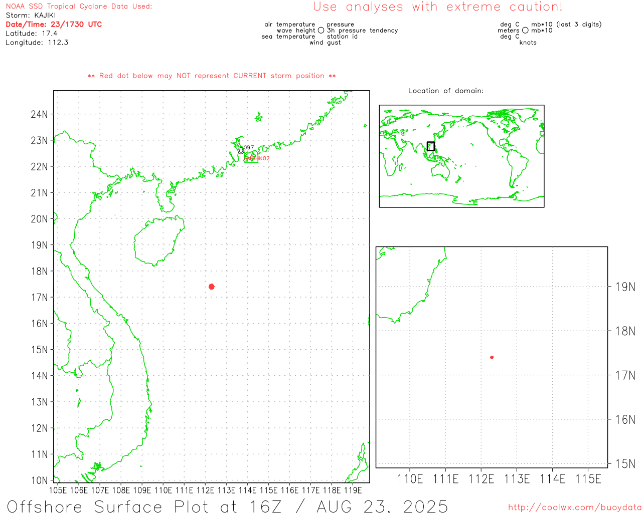Screen dimensions: 642x513
Task: Click the 'Location of domain:' label
Action: 446,91
